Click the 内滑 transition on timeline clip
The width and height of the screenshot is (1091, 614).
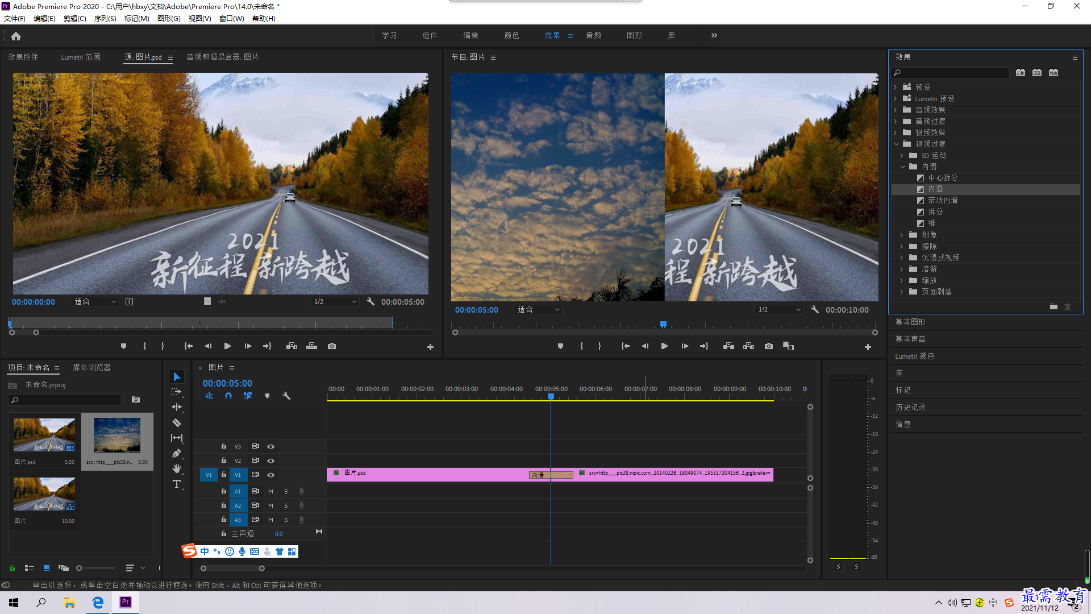(x=551, y=475)
